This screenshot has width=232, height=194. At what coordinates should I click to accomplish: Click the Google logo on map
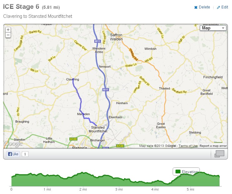[13, 144]
